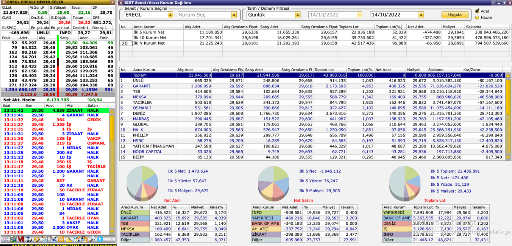Screen dimensions: 512x246
Task: Click the orange divide-symbol icon in the bottom toolbar
Action: [61, 239]
